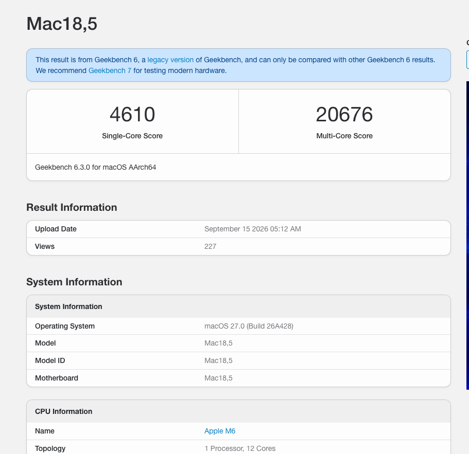Click the CPU Information table header
Image resolution: width=469 pixels, height=454 pixels.
point(64,411)
